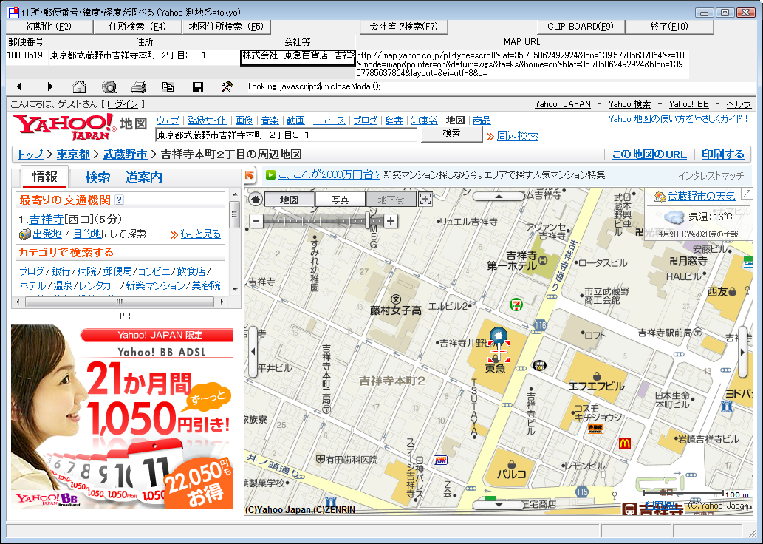Image resolution: width=763 pixels, height=544 pixels.
Task: Click the blue home marker pin on the map
Action: 499,336
